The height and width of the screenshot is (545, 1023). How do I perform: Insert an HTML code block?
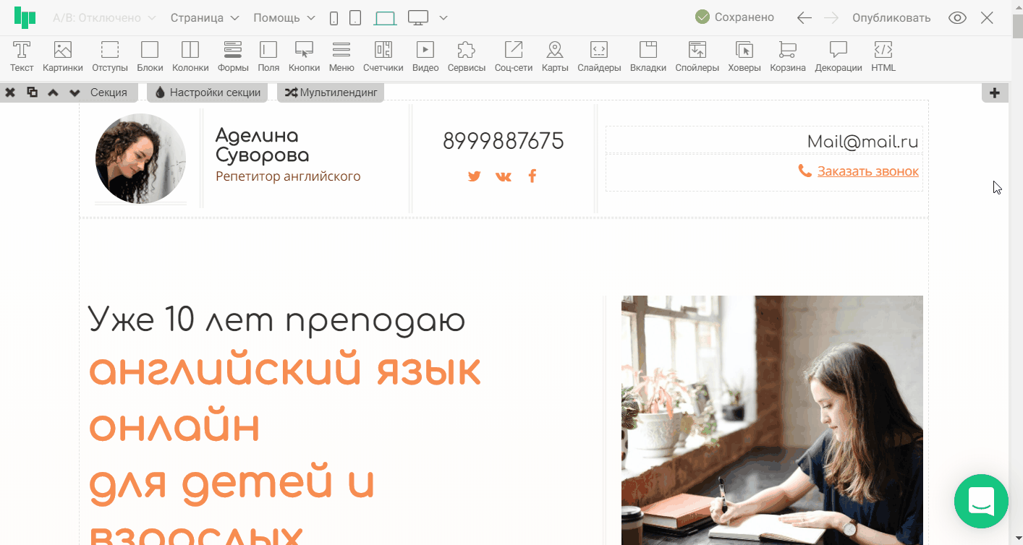[883, 56]
